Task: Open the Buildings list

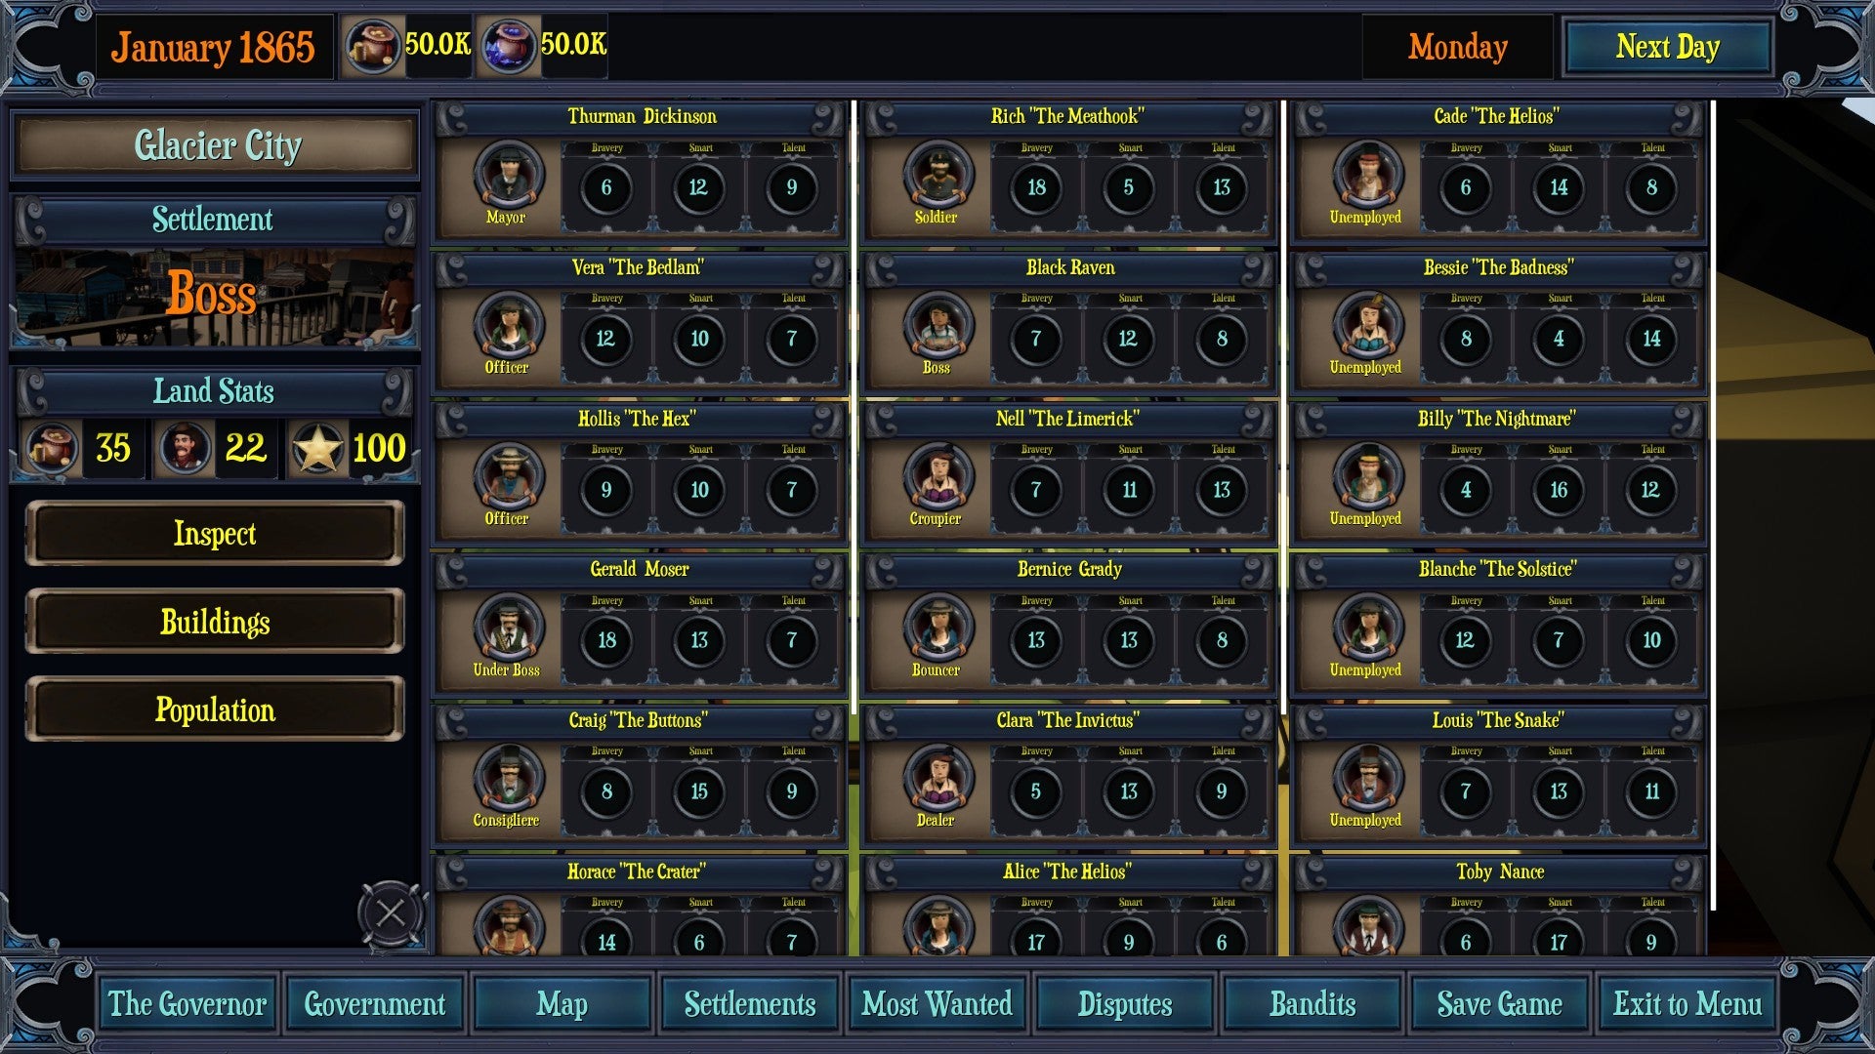Action: point(215,622)
